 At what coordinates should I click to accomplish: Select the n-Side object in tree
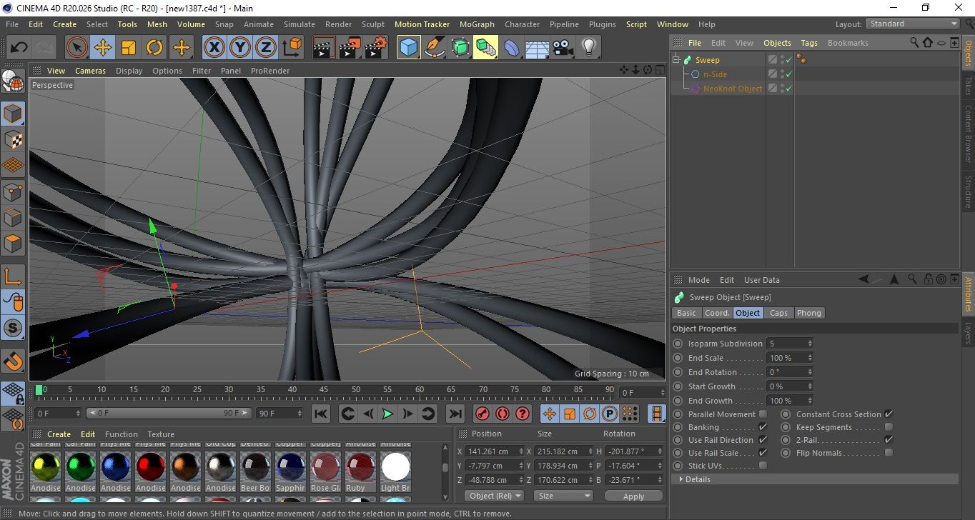pos(715,74)
